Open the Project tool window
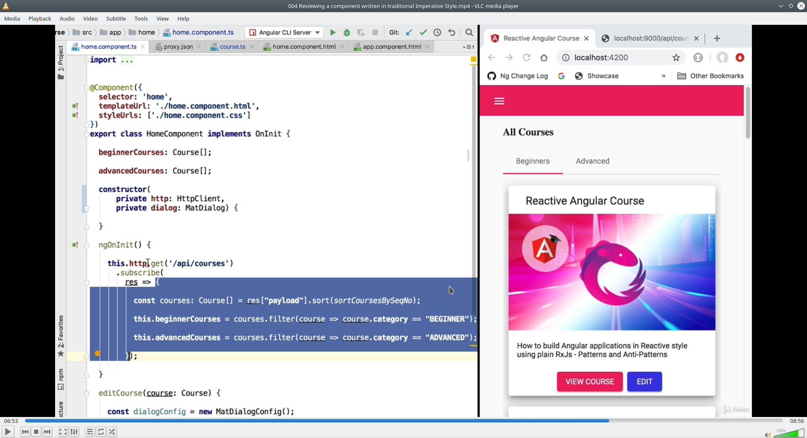Screen dimensions: 807x438 61,62
